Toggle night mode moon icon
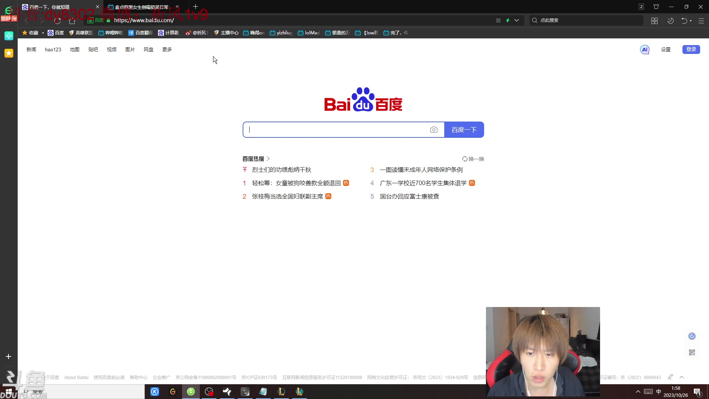709x399 pixels. coord(671,21)
